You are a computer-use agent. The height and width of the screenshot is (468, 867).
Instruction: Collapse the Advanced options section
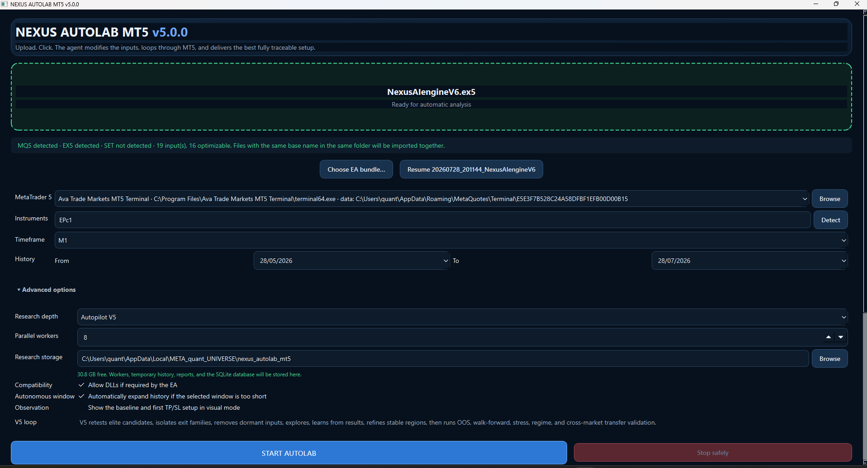click(46, 290)
